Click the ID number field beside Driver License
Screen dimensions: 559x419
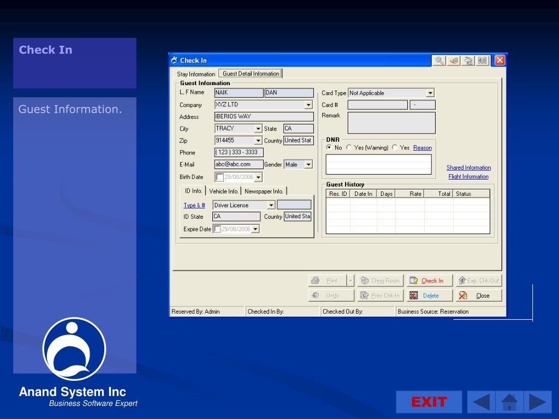[294, 205]
